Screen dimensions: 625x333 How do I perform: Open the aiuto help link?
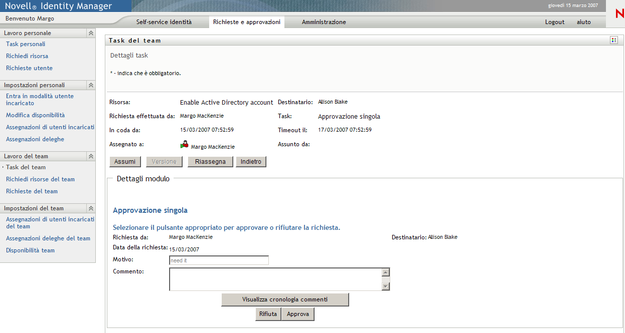(x=584, y=22)
